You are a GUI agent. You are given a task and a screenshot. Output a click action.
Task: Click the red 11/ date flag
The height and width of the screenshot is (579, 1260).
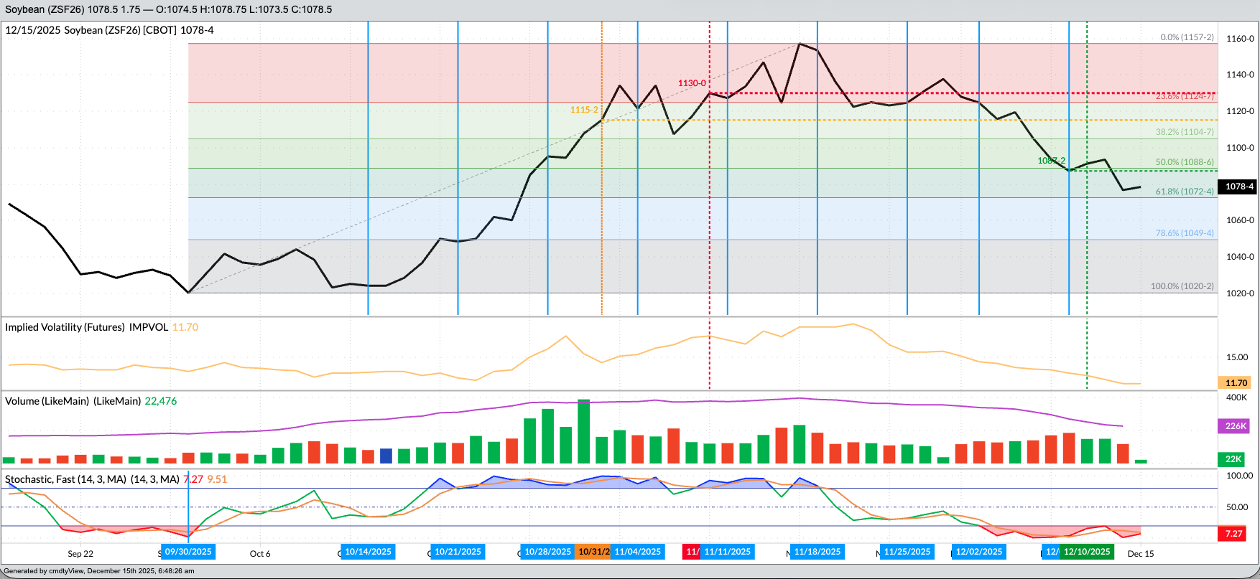(692, 552)
